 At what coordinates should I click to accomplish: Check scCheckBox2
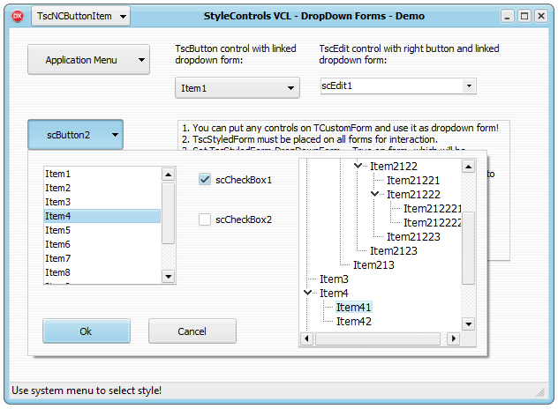tap(205, 219)
